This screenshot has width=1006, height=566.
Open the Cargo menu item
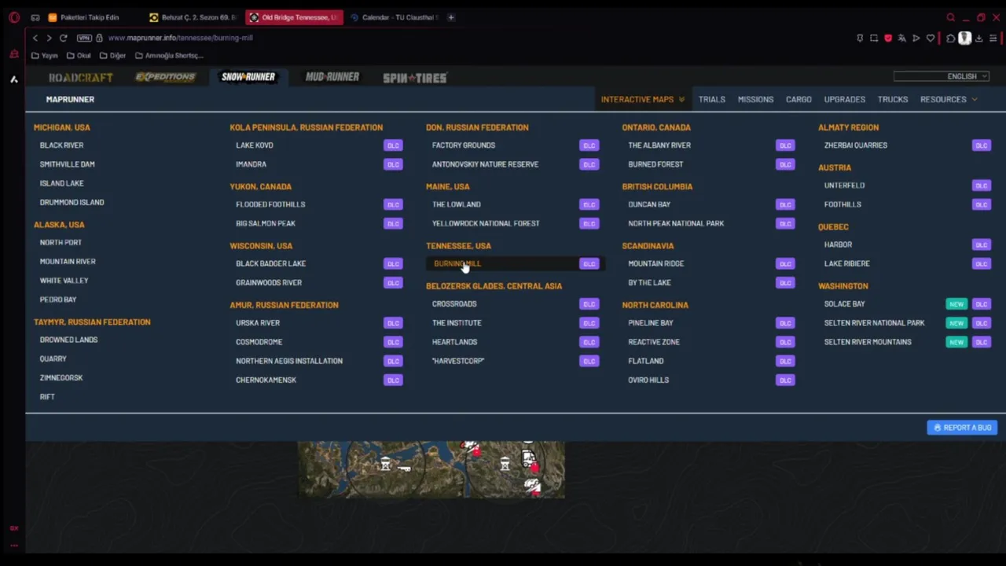[x=799, y=100]
